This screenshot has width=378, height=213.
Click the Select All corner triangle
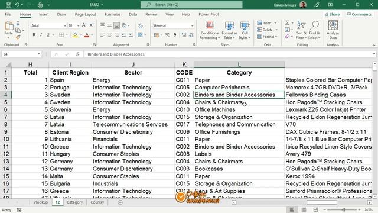point(8,64)
